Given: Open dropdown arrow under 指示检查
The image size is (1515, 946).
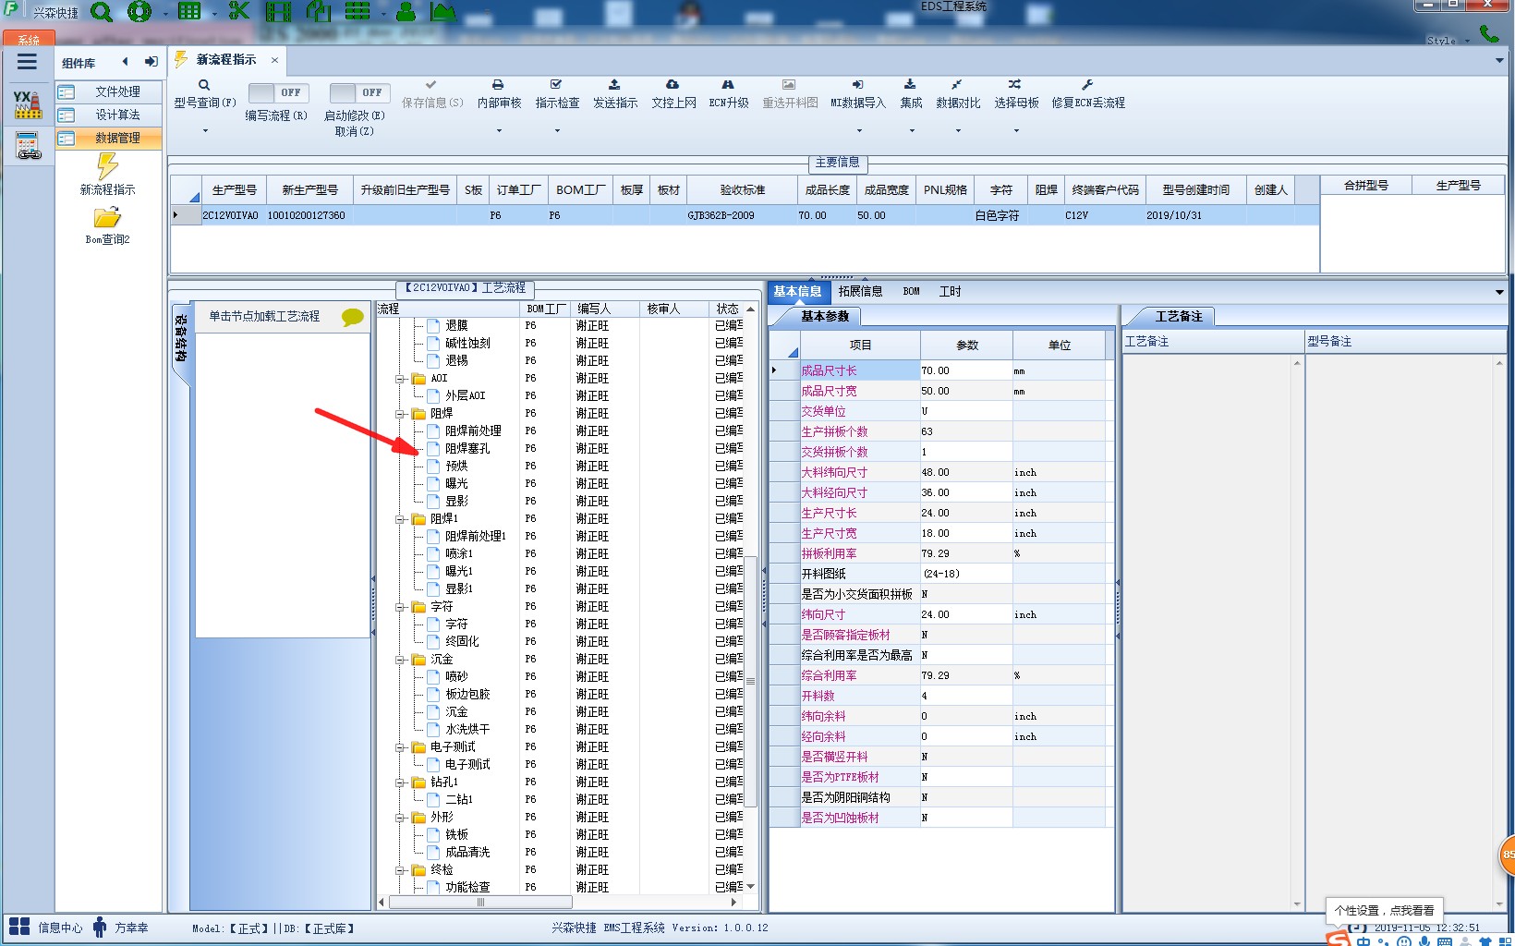Looking at the screenshot, I should pos(557,130).
